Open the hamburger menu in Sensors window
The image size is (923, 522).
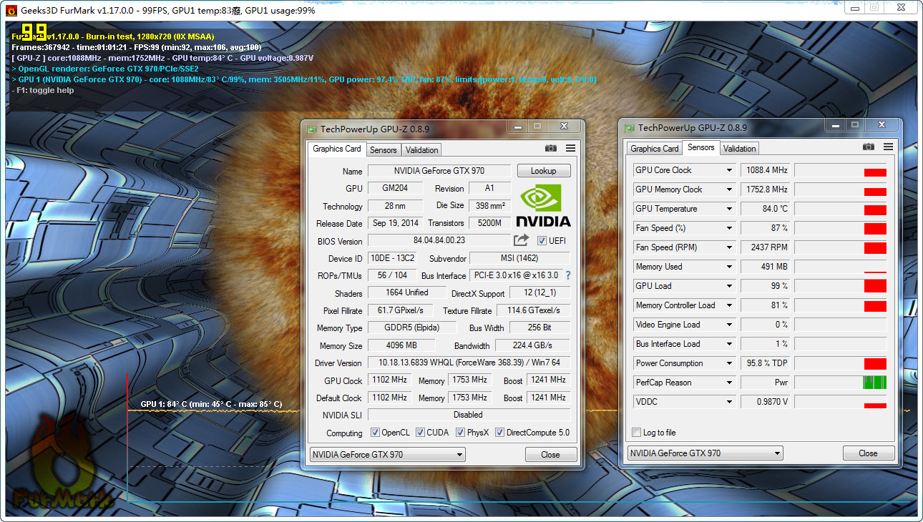tap(888, 147)
